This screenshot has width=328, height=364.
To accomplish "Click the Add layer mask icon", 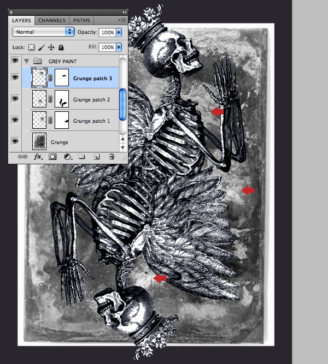I will (52, 157).
